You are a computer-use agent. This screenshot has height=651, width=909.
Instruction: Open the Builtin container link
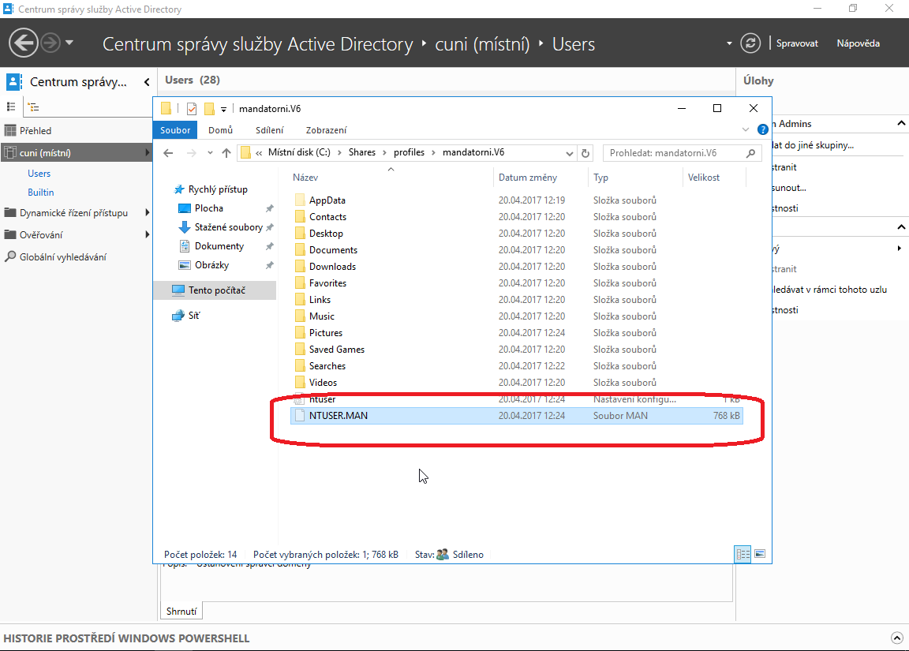click(x=40, y=193)
